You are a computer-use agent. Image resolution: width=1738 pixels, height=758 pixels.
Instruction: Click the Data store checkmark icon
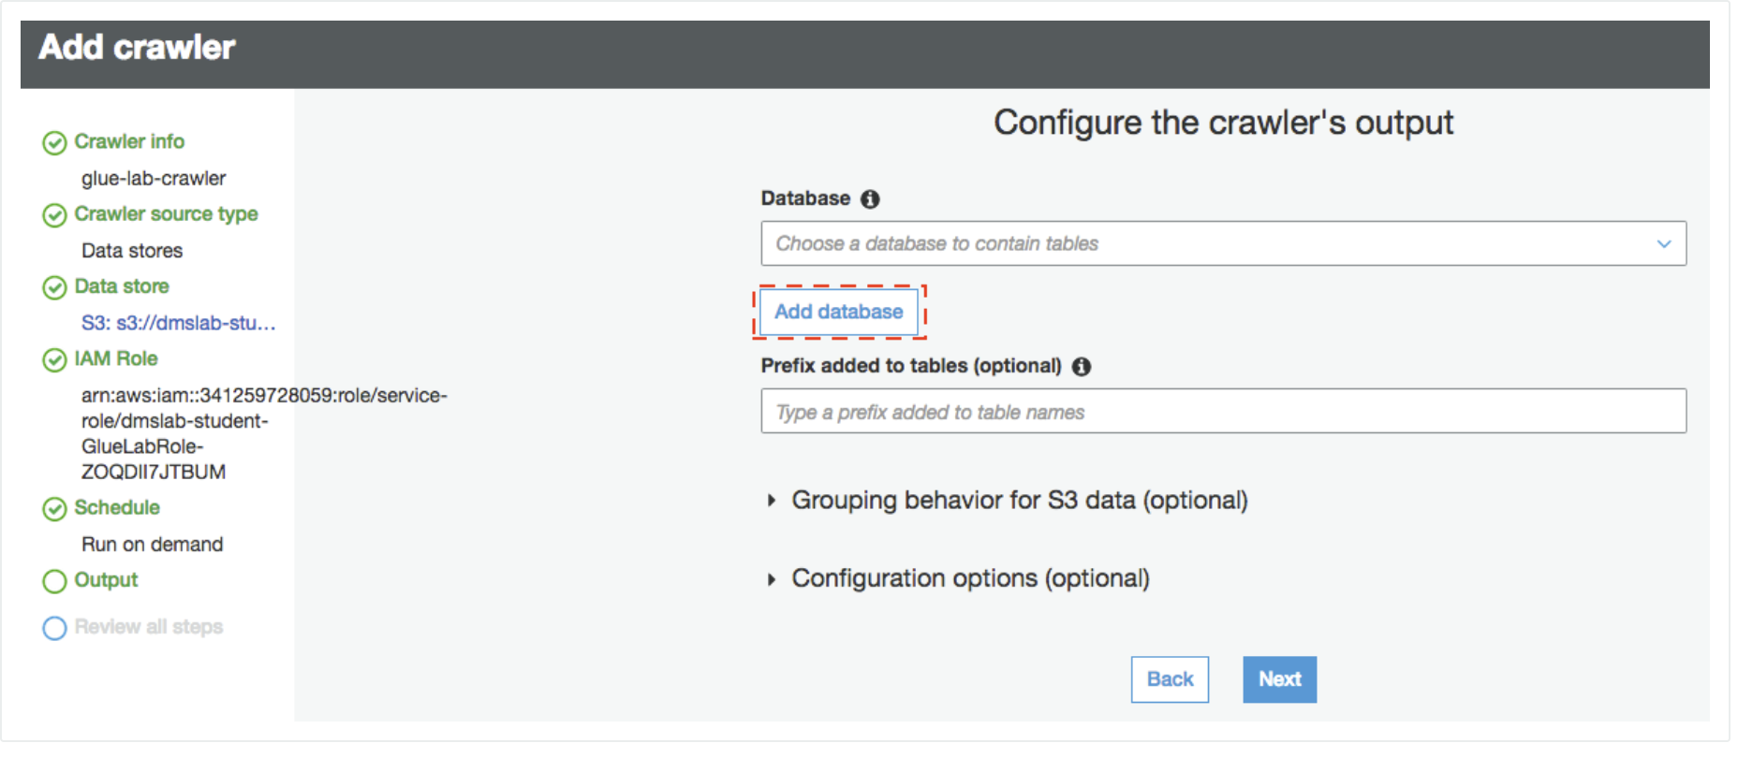(54, 287)
